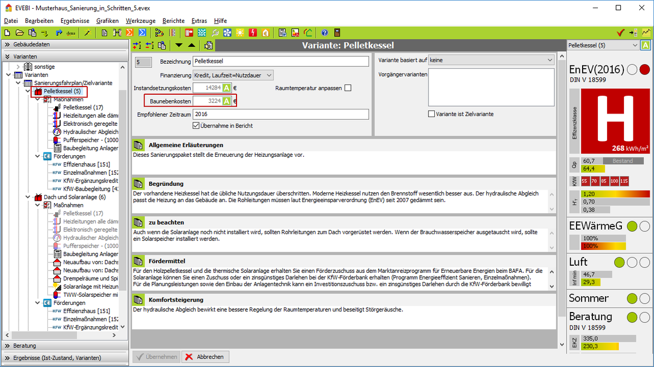Screen dimensions: 654x367
Task: Open the Werkzeuge menu
Action: click(x=141, y=21)
